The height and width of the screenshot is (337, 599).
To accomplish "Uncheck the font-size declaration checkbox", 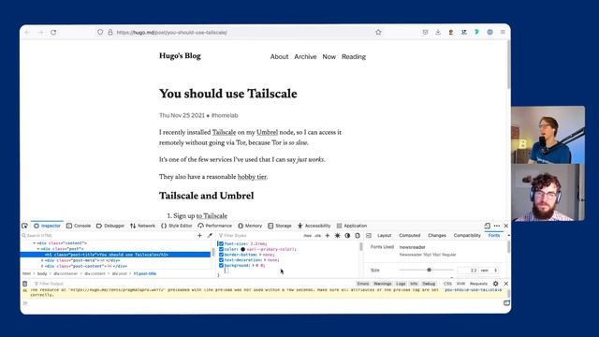I will [221, 243].
